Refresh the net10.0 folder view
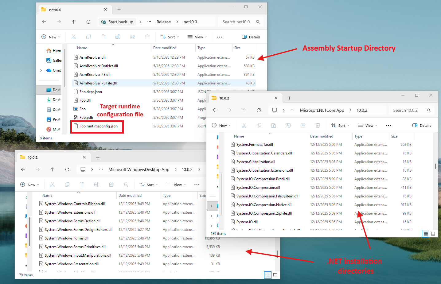Screen dimensions: 441x284 coord(88,22)
